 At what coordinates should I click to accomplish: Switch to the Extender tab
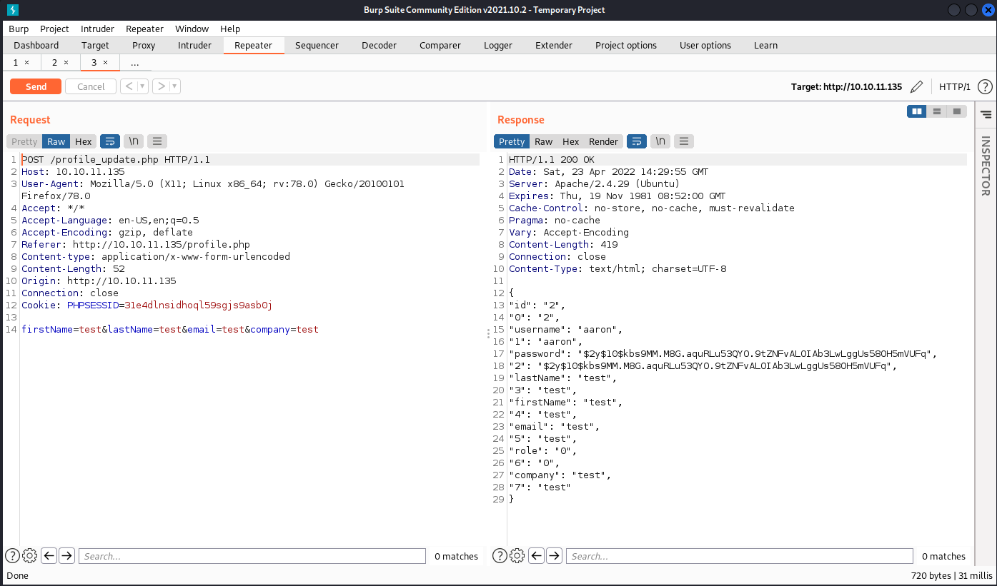coord(554,45)
